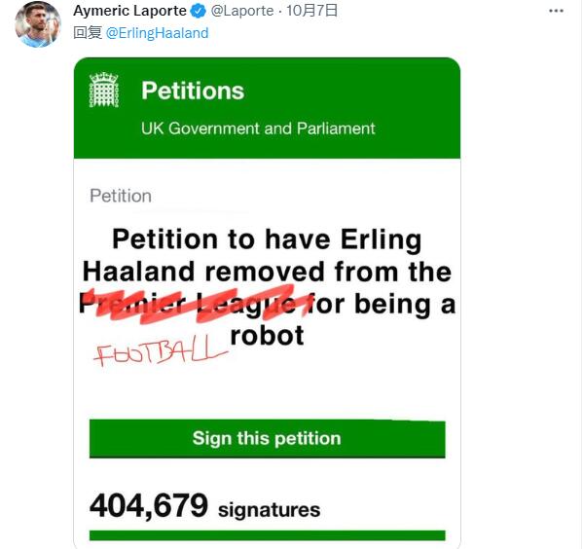The image size is (583, 549).
Task: Click the Aymeric Laporte display name
Action: click(x=129, y=11)
